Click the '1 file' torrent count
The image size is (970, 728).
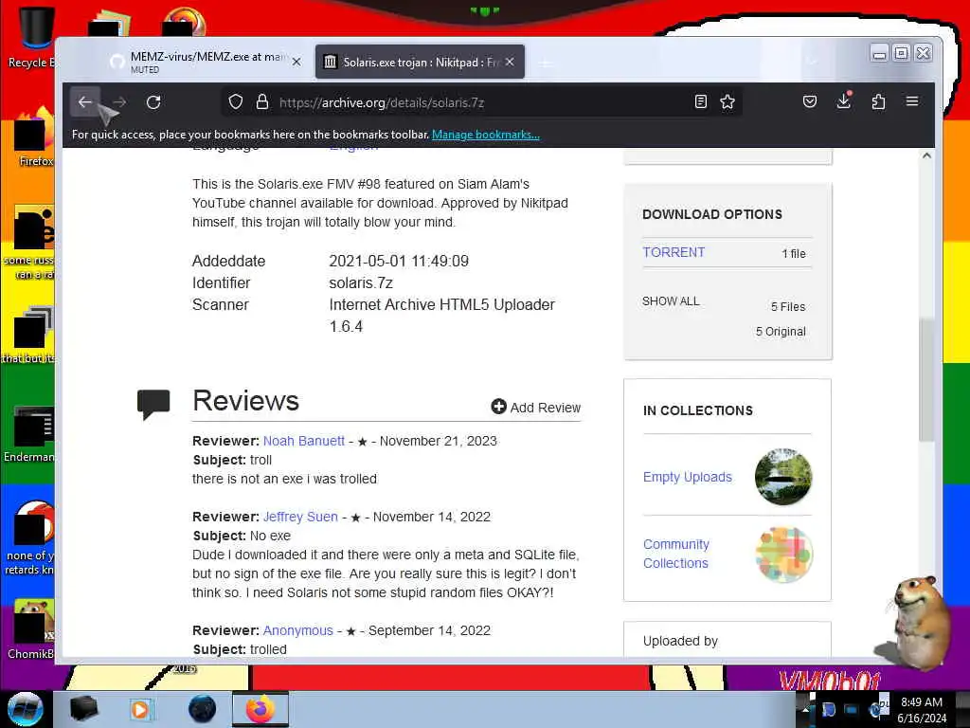click(x=794, y=254)
